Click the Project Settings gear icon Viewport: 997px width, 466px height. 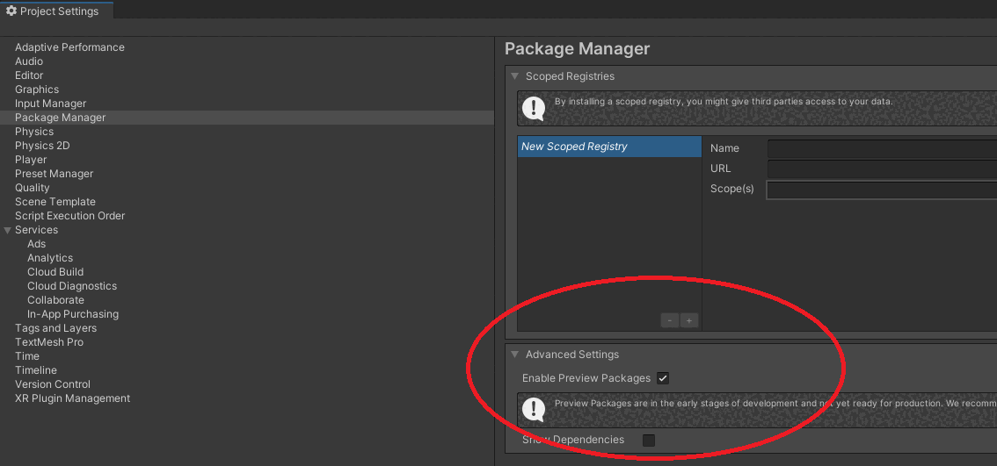pyautogui.click(x=11, y=11)
